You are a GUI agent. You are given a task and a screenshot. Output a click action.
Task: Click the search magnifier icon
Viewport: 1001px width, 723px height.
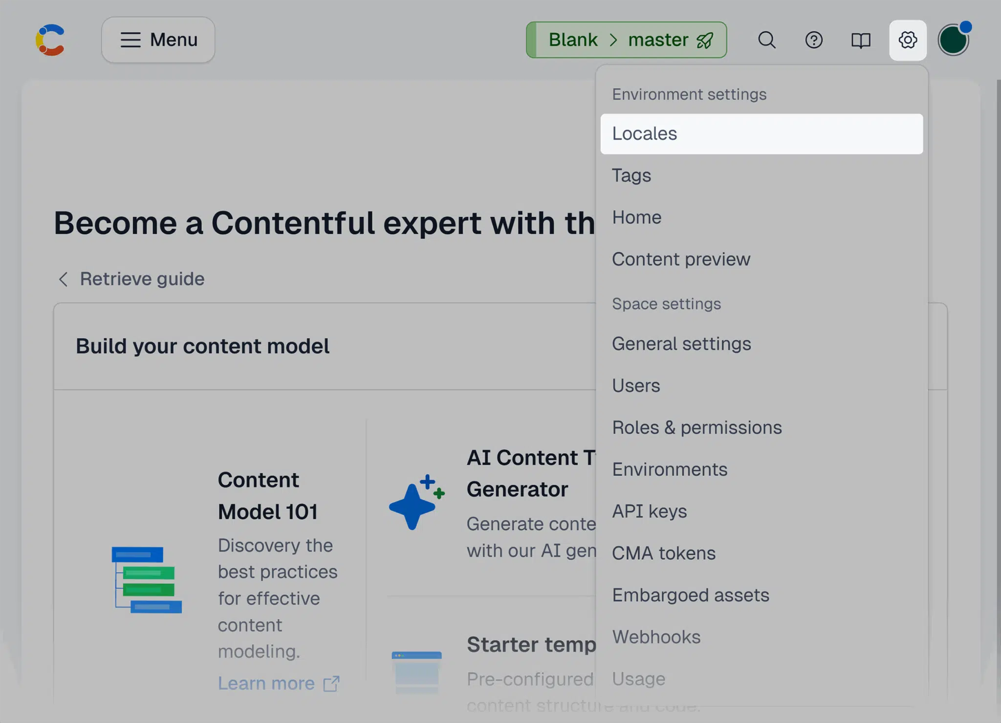pos(766,40)
